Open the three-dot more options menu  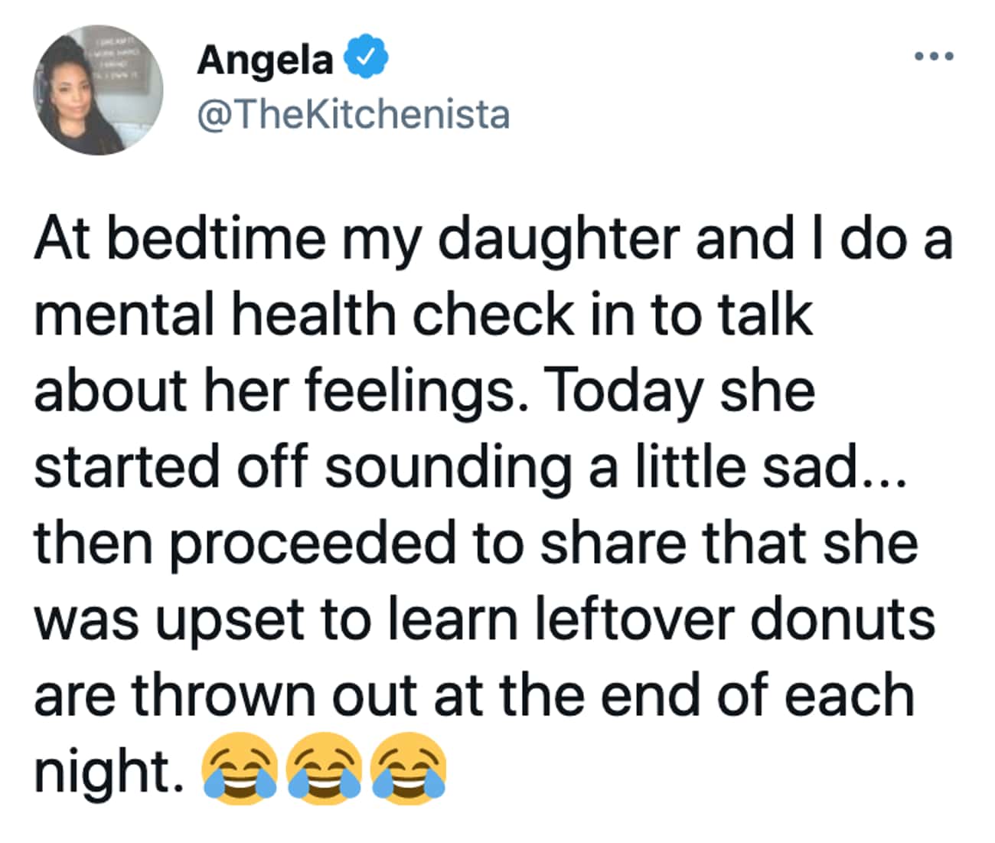(x=935, y=56)
